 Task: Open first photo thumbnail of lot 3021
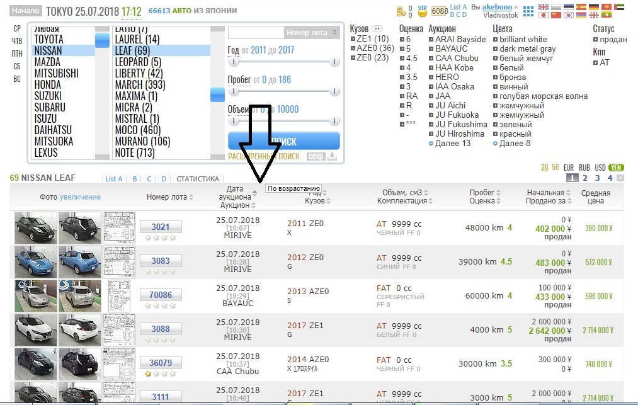point(36,228)
